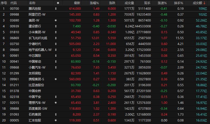Sort the list by 换手% column
The width and height of the screenshot is (210, 124).
pos(178,3)
